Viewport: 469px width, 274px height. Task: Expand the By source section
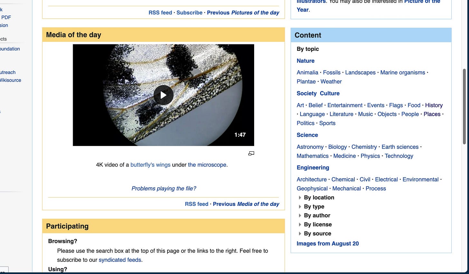tap(314, 233)
